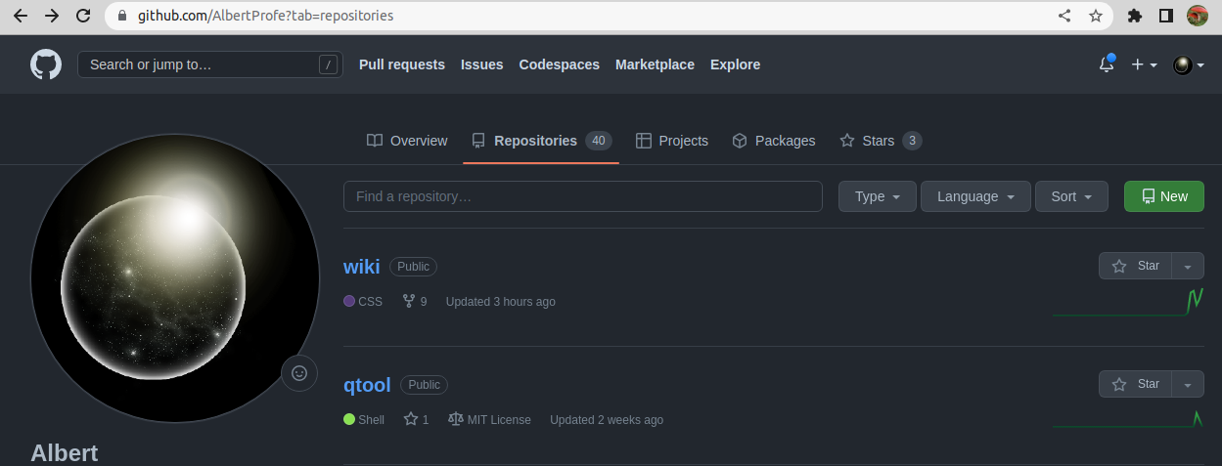This screenshot has width=1222, height=466.
Task: Click the Shell language label for qtool
Action: (372, 420)
